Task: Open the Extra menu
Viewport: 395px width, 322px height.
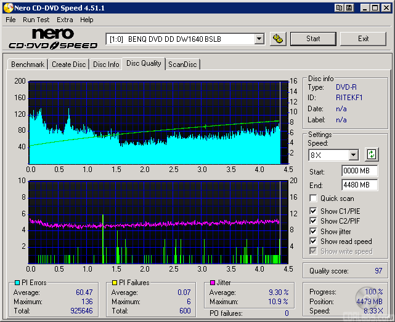Action: click(x=65, y=20)
